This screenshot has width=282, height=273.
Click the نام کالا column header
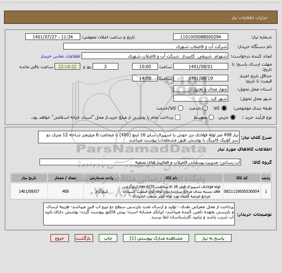(x=171, y=178)
